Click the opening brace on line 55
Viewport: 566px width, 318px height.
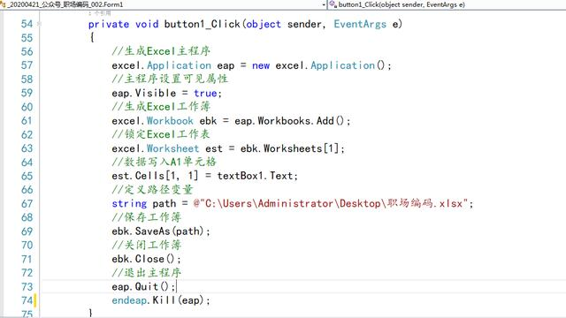92,37
